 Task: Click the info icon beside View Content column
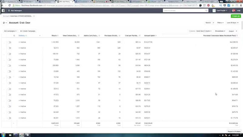79,36
